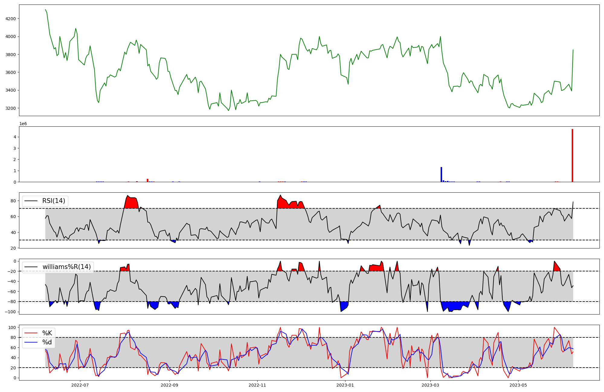Click the 2022-09 x-axis date label
The image size is (604, 392).
[x=169, y=385]
